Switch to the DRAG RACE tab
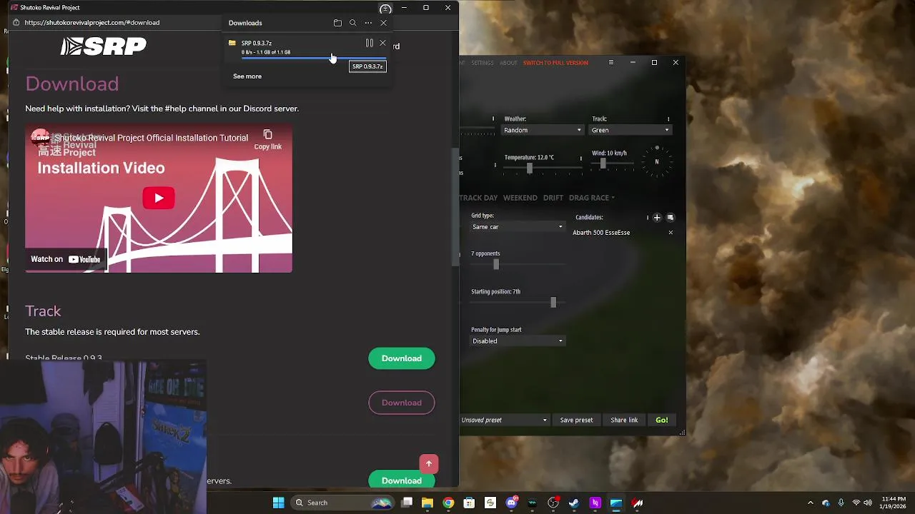 (x=588, y=198)
